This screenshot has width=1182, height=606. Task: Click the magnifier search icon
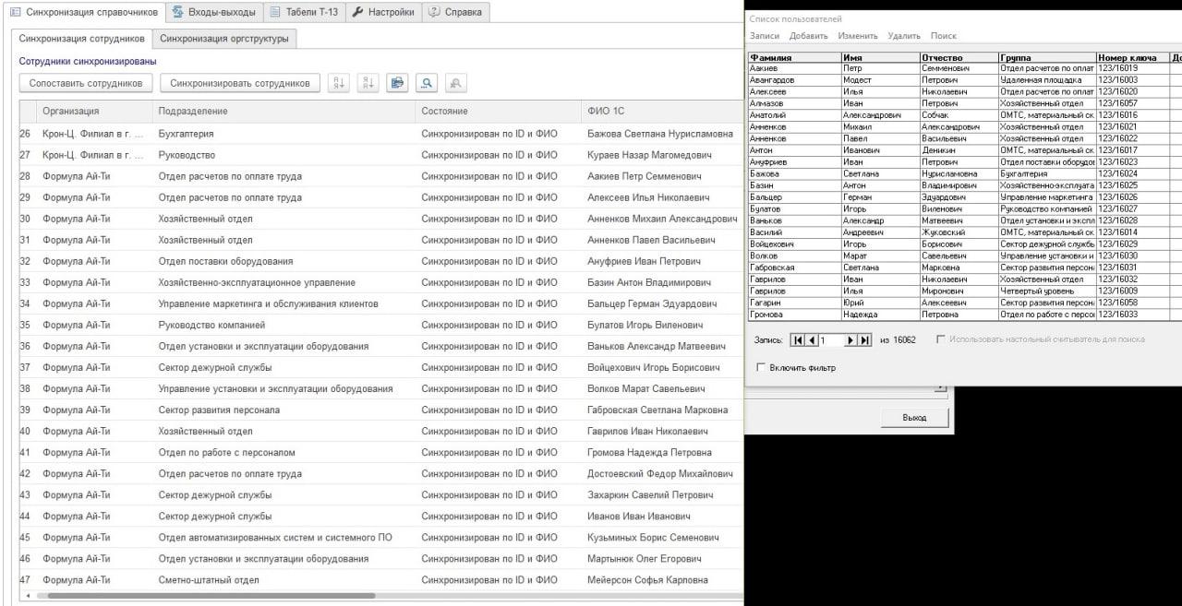(x=427, y=83)
